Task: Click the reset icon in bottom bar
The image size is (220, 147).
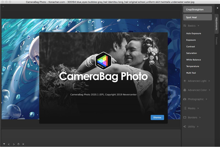Action: [18, 144]
